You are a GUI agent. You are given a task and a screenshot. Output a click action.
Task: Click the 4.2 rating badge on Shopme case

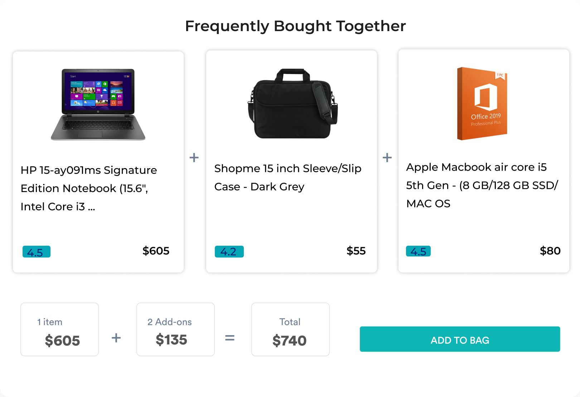(x=229, y=251)
